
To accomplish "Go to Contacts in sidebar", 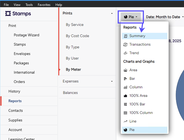I will (16, 111).
